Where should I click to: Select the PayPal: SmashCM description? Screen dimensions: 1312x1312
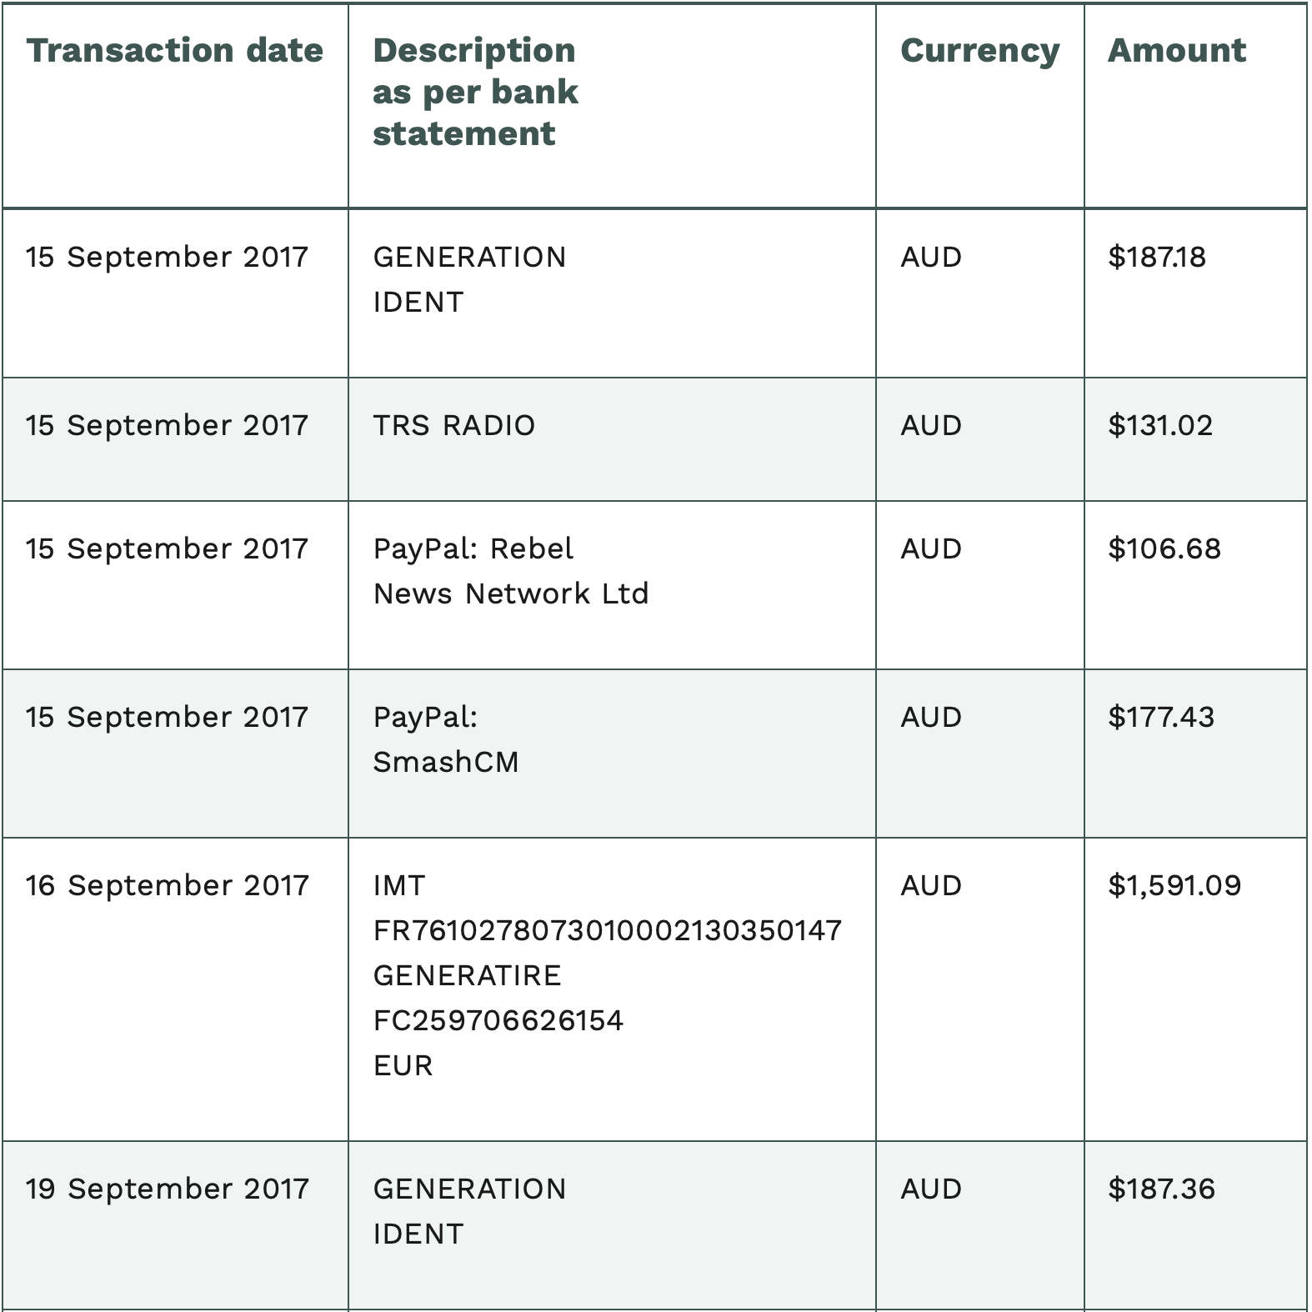click(446, 739)
